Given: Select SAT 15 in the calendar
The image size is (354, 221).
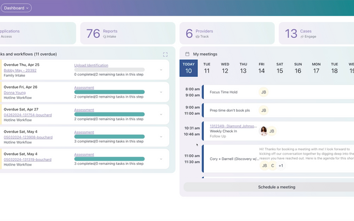Looking at the screenshot, I should (x=280, y=68).
